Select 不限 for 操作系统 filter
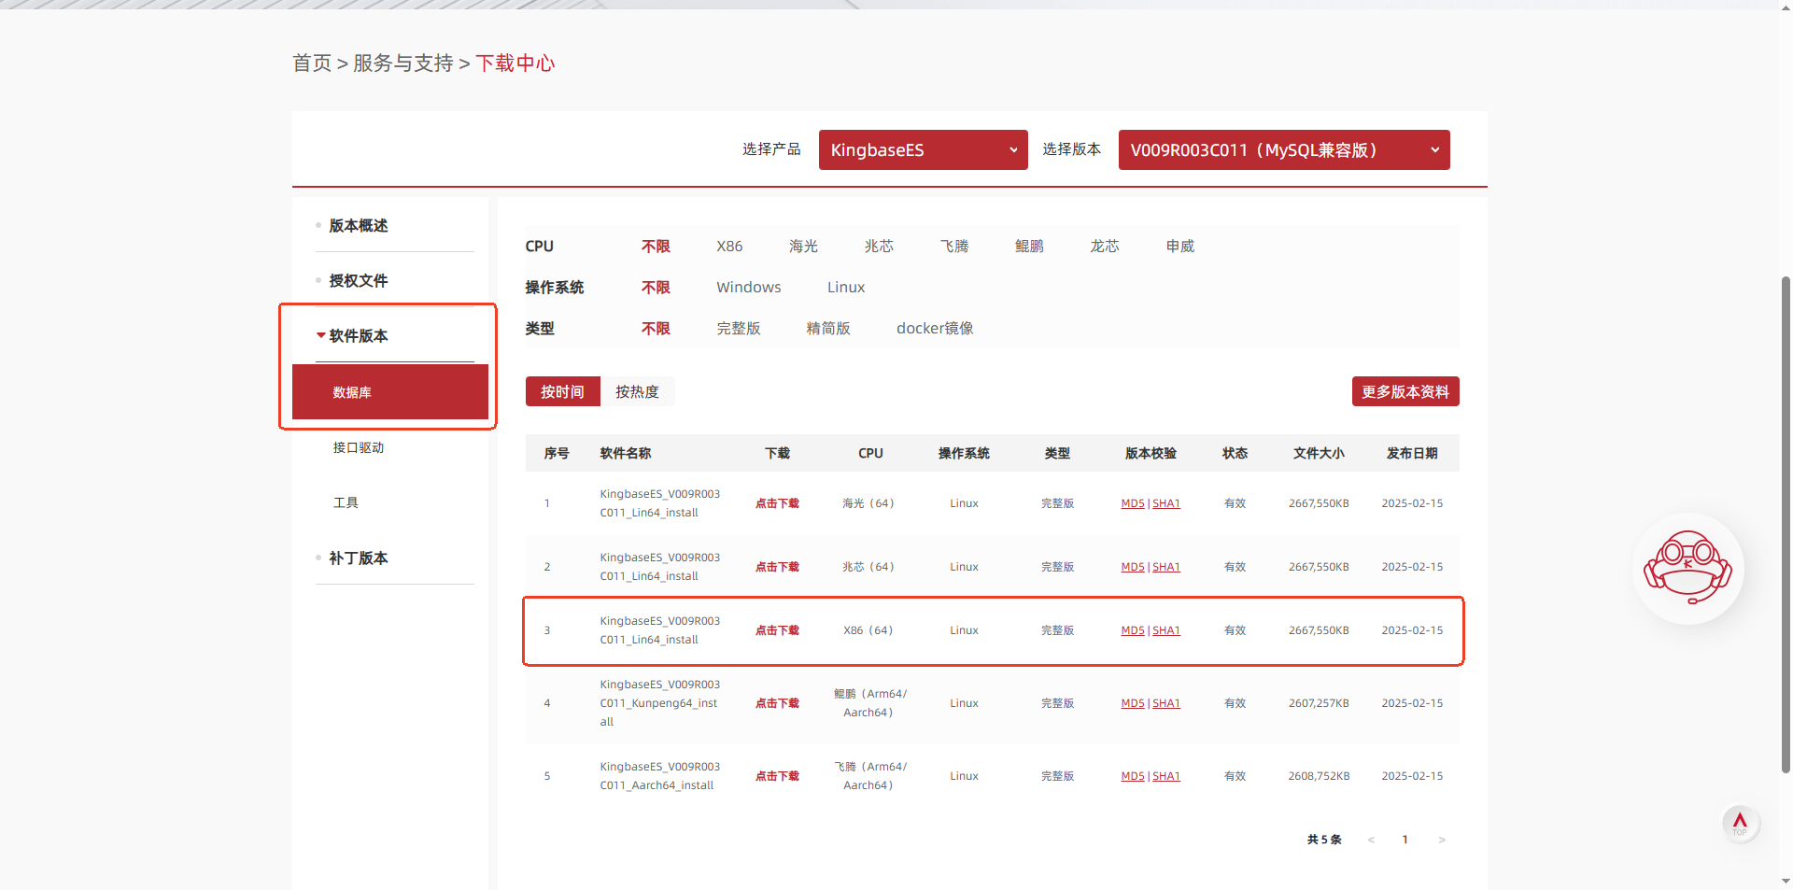Viewport: 1793px width, 890px height. 656,288
